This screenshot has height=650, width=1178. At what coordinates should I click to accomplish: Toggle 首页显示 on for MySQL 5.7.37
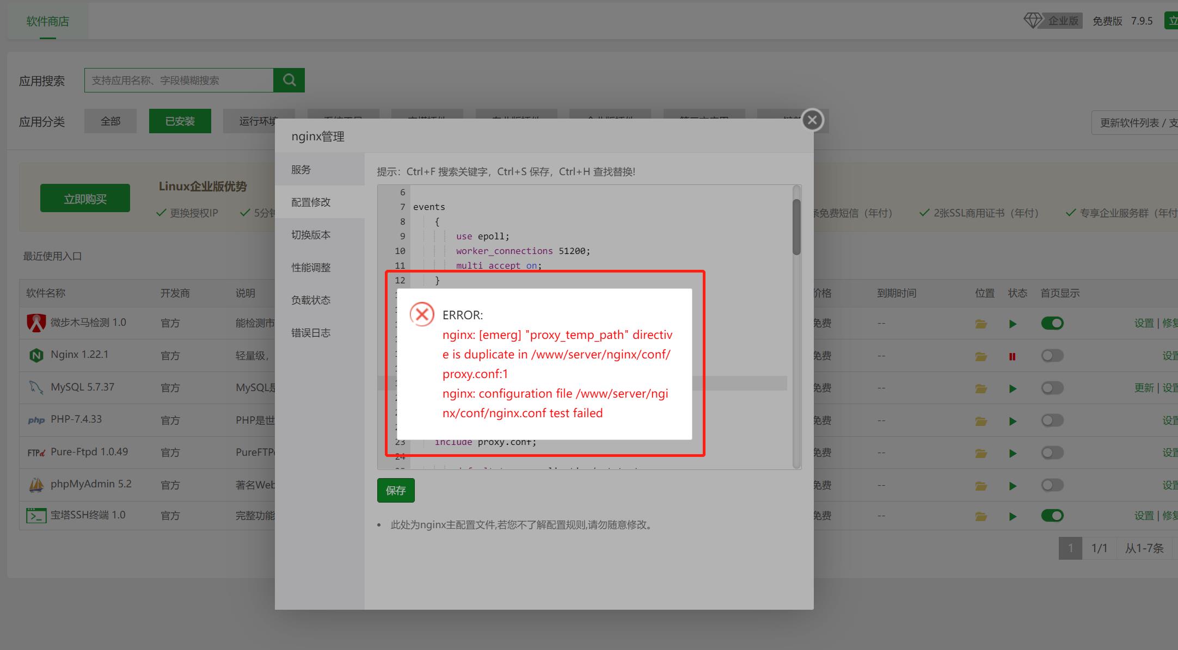point(1052,388)
